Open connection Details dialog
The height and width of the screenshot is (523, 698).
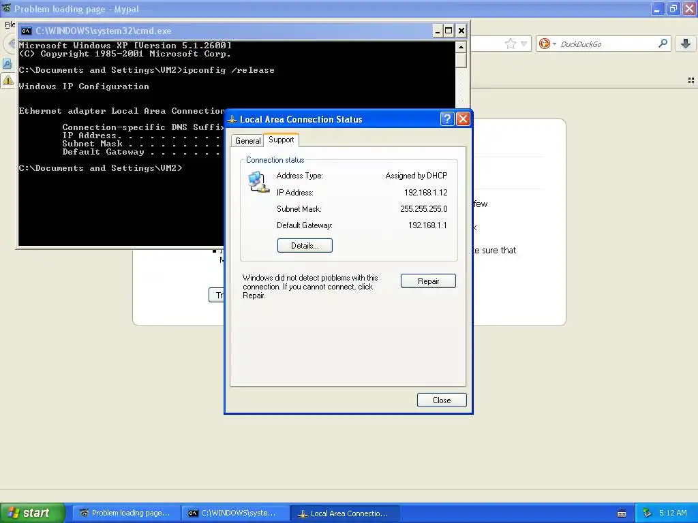[305, 245]
